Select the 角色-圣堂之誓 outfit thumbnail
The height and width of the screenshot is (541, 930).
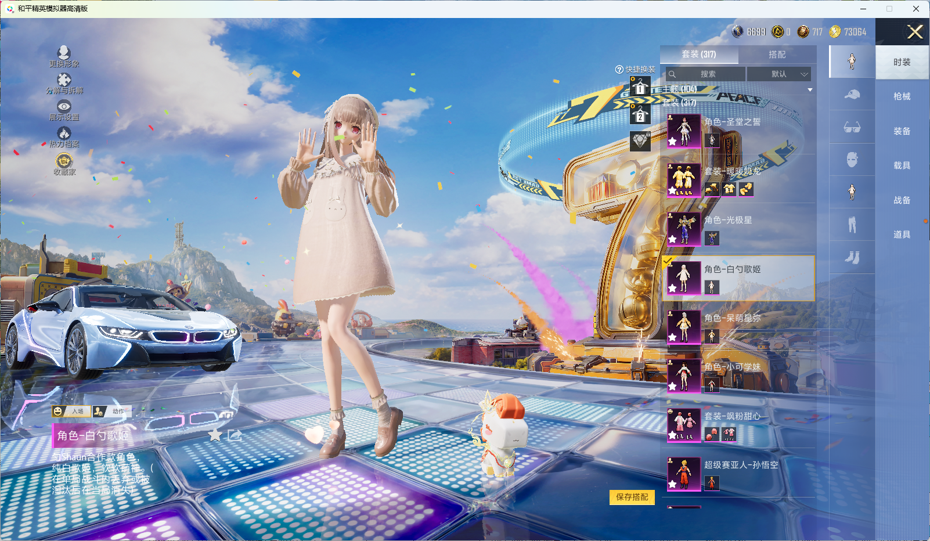[684, 131]
